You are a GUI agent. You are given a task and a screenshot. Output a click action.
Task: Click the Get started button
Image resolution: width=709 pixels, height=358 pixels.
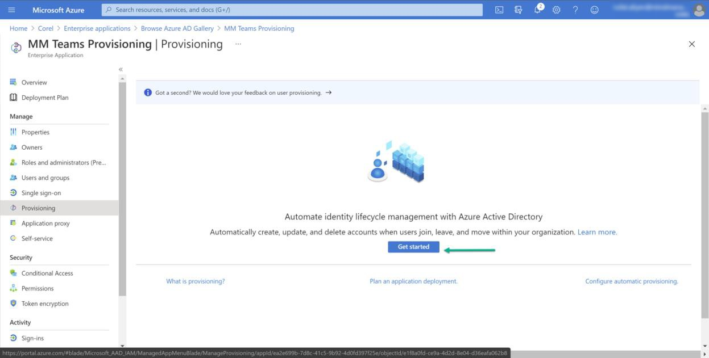(x=413, y=247)
